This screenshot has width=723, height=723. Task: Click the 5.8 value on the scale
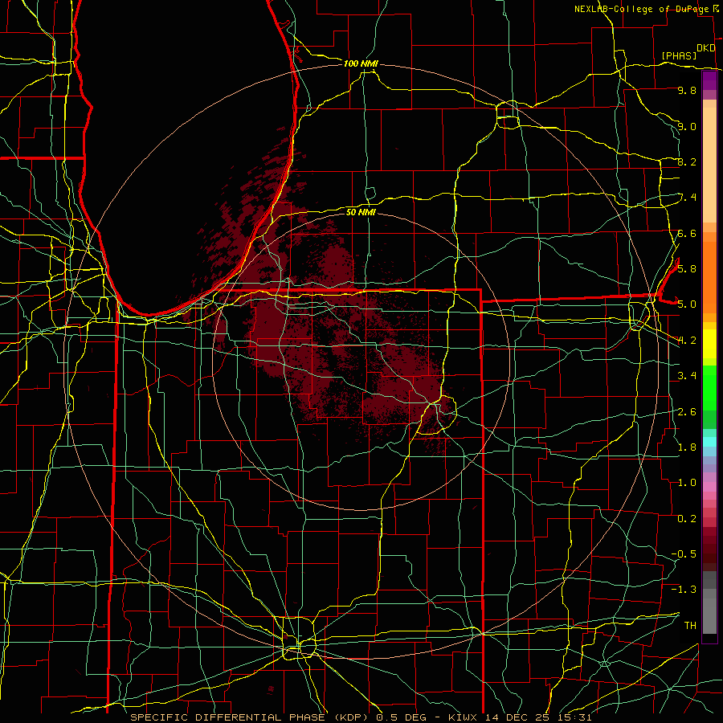pos(687,268)
